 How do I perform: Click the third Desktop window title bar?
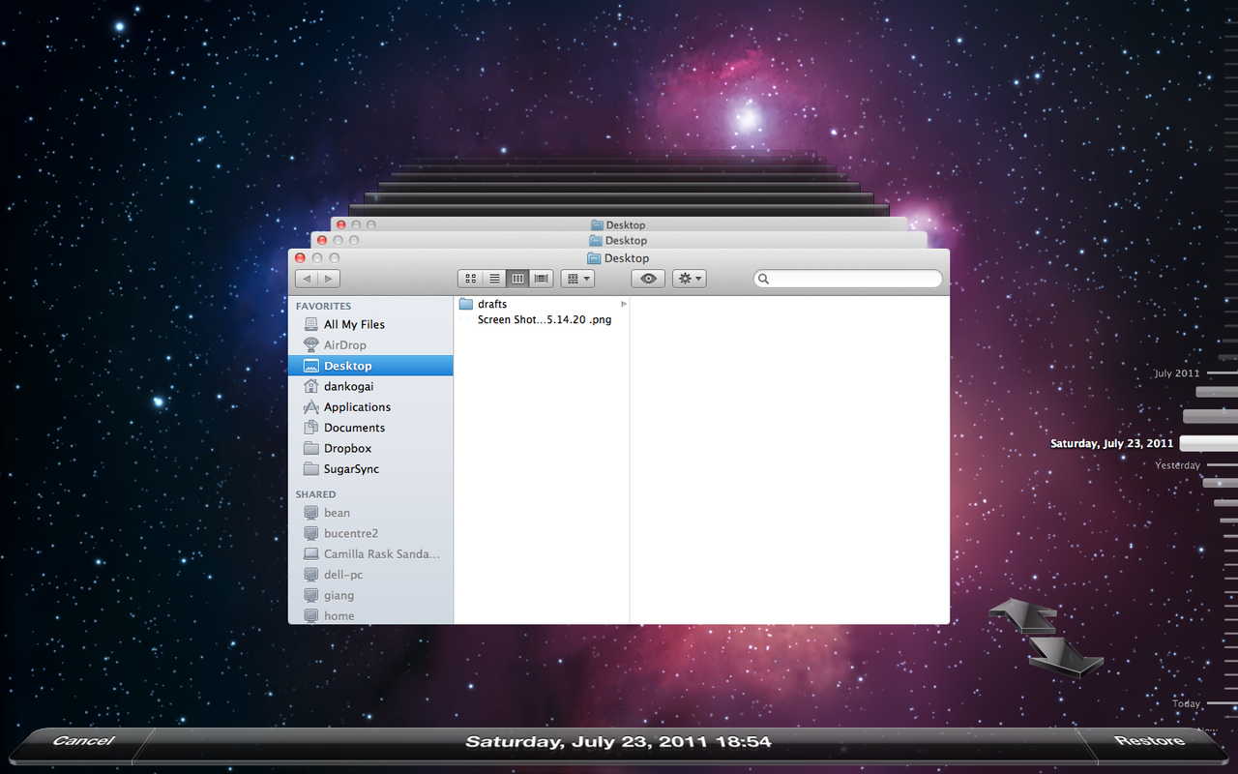(x=619, y=224)
